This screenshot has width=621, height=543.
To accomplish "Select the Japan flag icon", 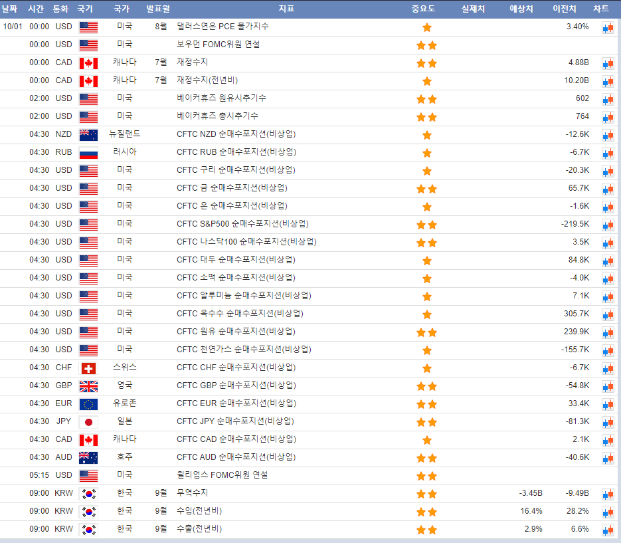I will click(x=88, y=422).
